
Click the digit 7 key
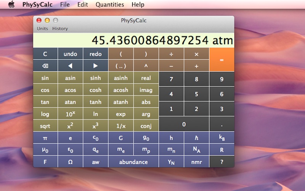pyautogui.click(x=171, y=79)
